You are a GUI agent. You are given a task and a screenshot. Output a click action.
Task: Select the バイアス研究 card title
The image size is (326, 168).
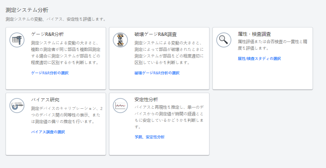coord(45,100)
